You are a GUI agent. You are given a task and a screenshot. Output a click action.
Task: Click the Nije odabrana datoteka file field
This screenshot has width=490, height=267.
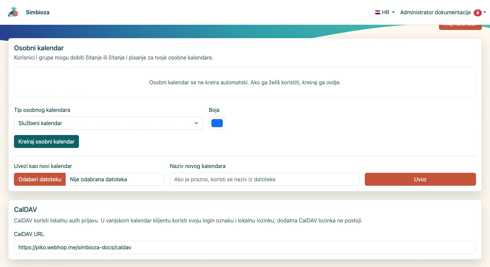coord(115,179)
